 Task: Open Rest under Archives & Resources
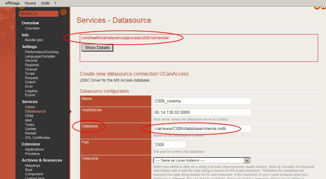[28, 170]
